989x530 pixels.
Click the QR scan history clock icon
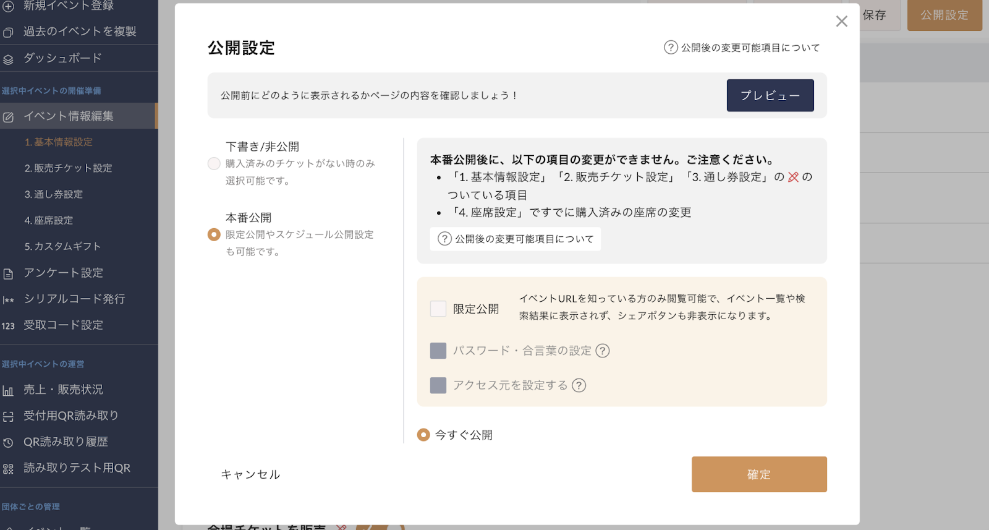click(x=8, y=443)
